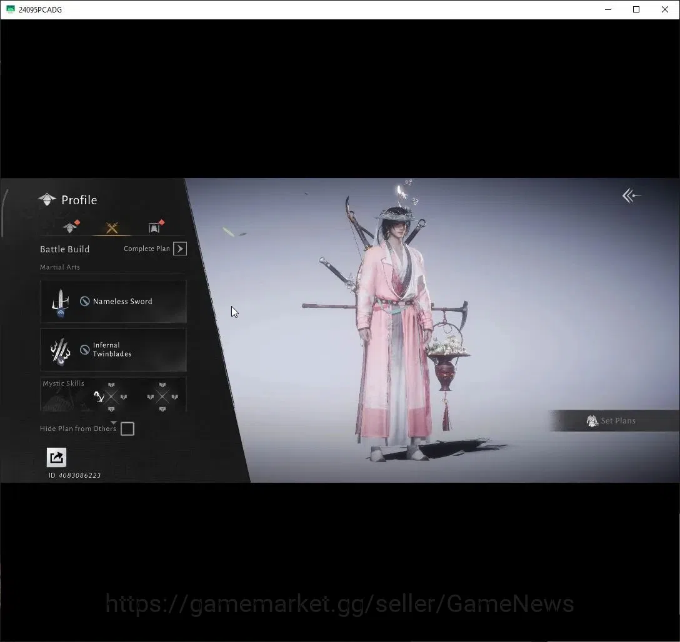Select the Infernal Twinblades martial art card

pos(113,350)
